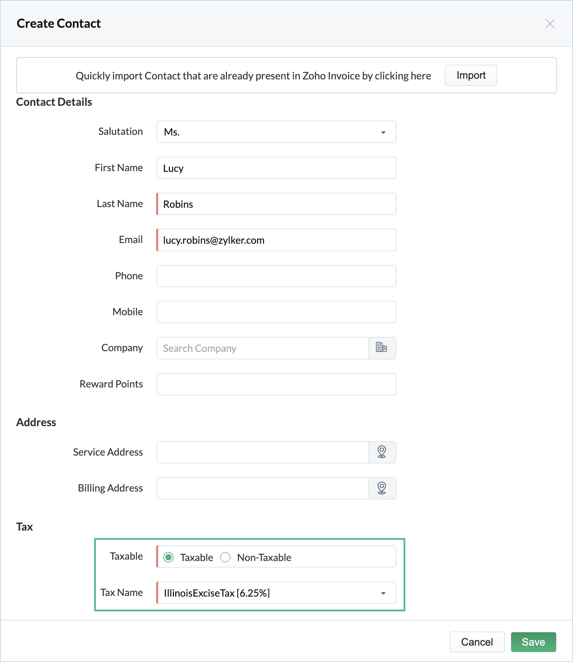Viewport: 573px width, 662px height.
Task: Click the Billing Address text field
Action: click(x=263, y=488)
